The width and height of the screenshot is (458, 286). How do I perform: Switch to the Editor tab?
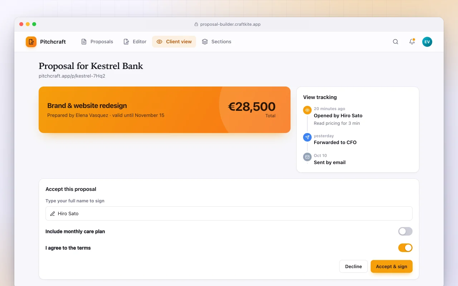(x=135, y=42)
